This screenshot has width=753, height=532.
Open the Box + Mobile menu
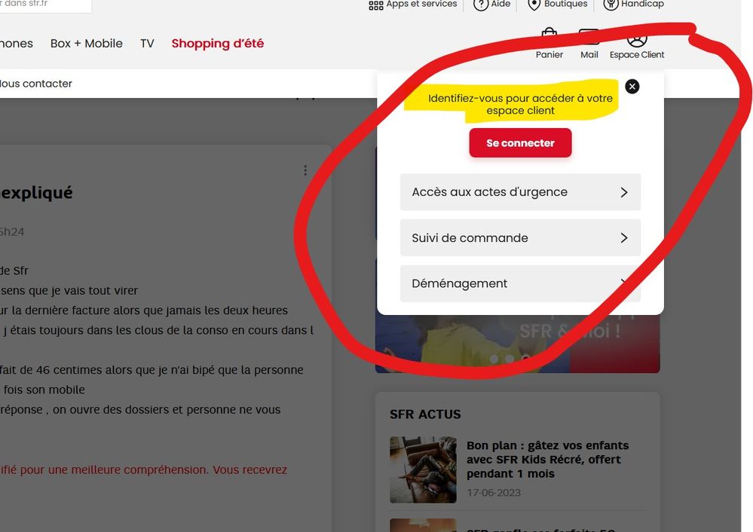pos(87,44)
